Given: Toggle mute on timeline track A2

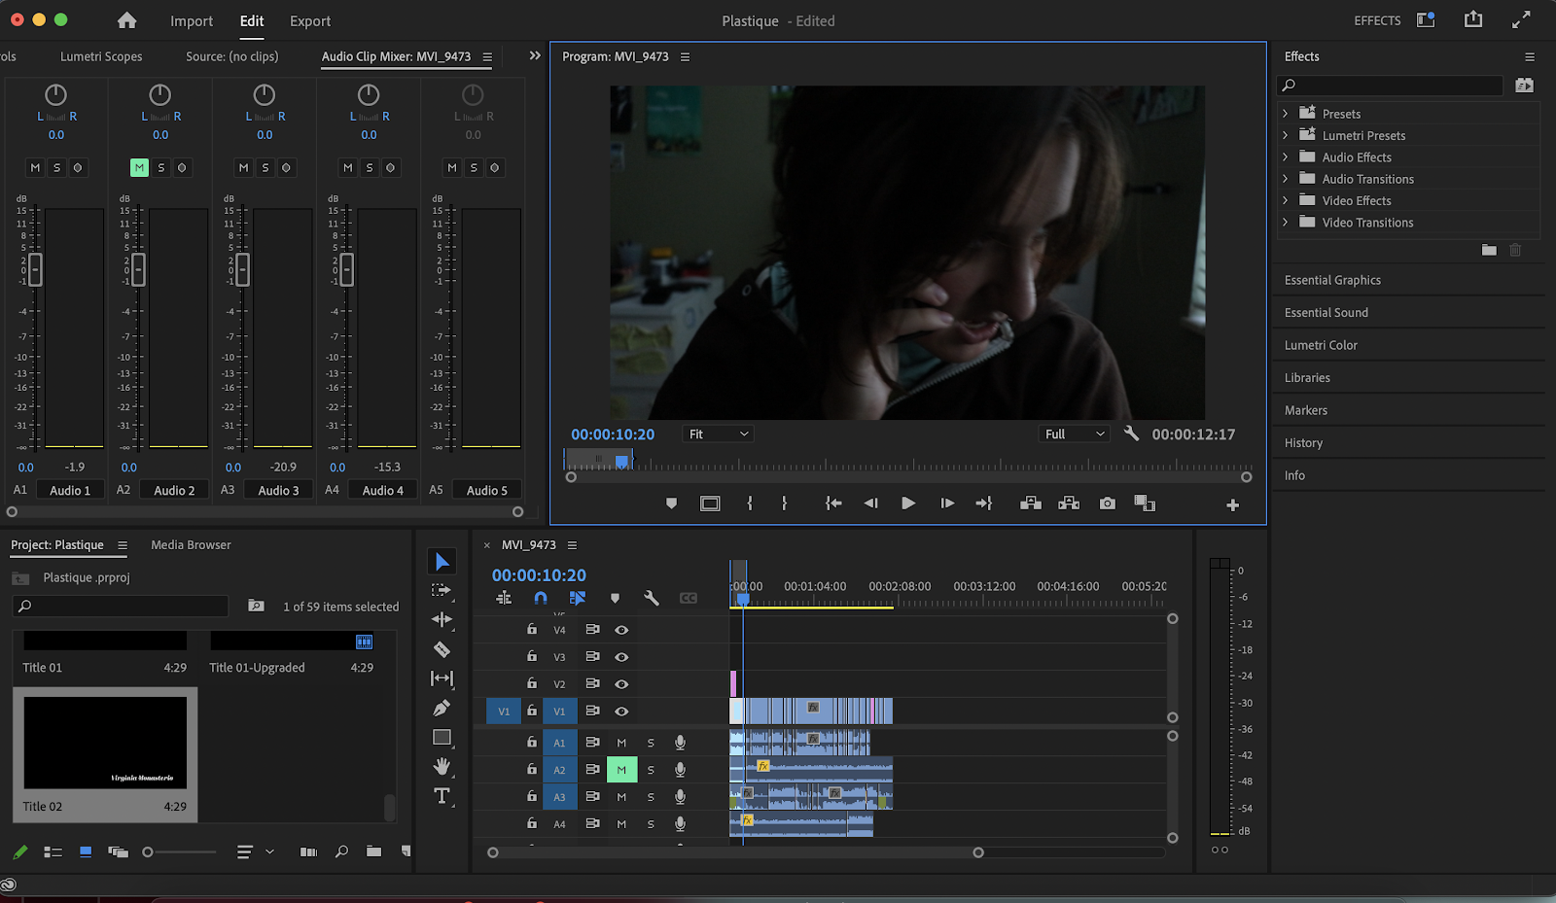Looking at the screenshot, I should pyautogui.click(x=621, y=770).
